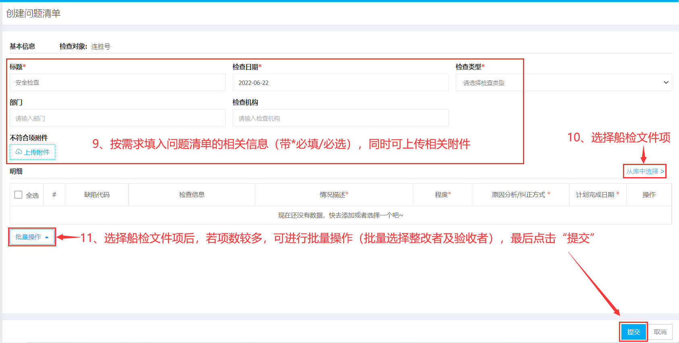Screen dimensions: 679x343
Task: Click the 上传附件 upload button
Action: (32, 152)
